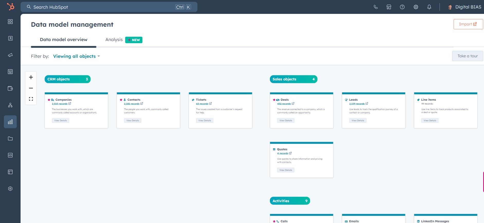Screen dimensions: 484x223
Task: Click the Calls card title
Action: pos(284,221)
